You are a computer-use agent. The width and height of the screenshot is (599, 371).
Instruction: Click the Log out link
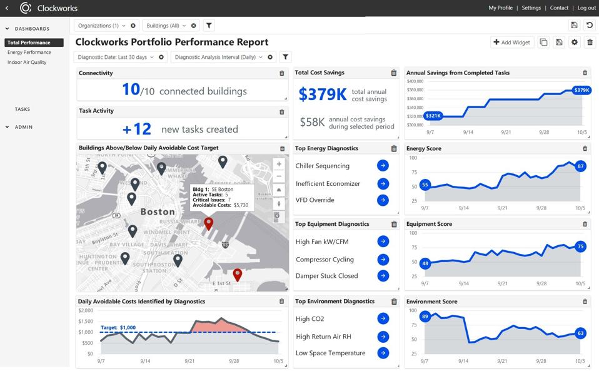point(585,8)
